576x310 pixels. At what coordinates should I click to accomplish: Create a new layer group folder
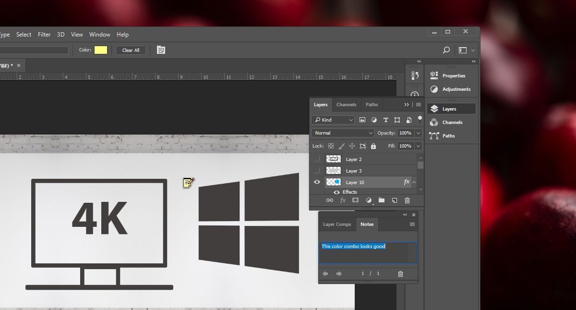[x=381, y=200]
